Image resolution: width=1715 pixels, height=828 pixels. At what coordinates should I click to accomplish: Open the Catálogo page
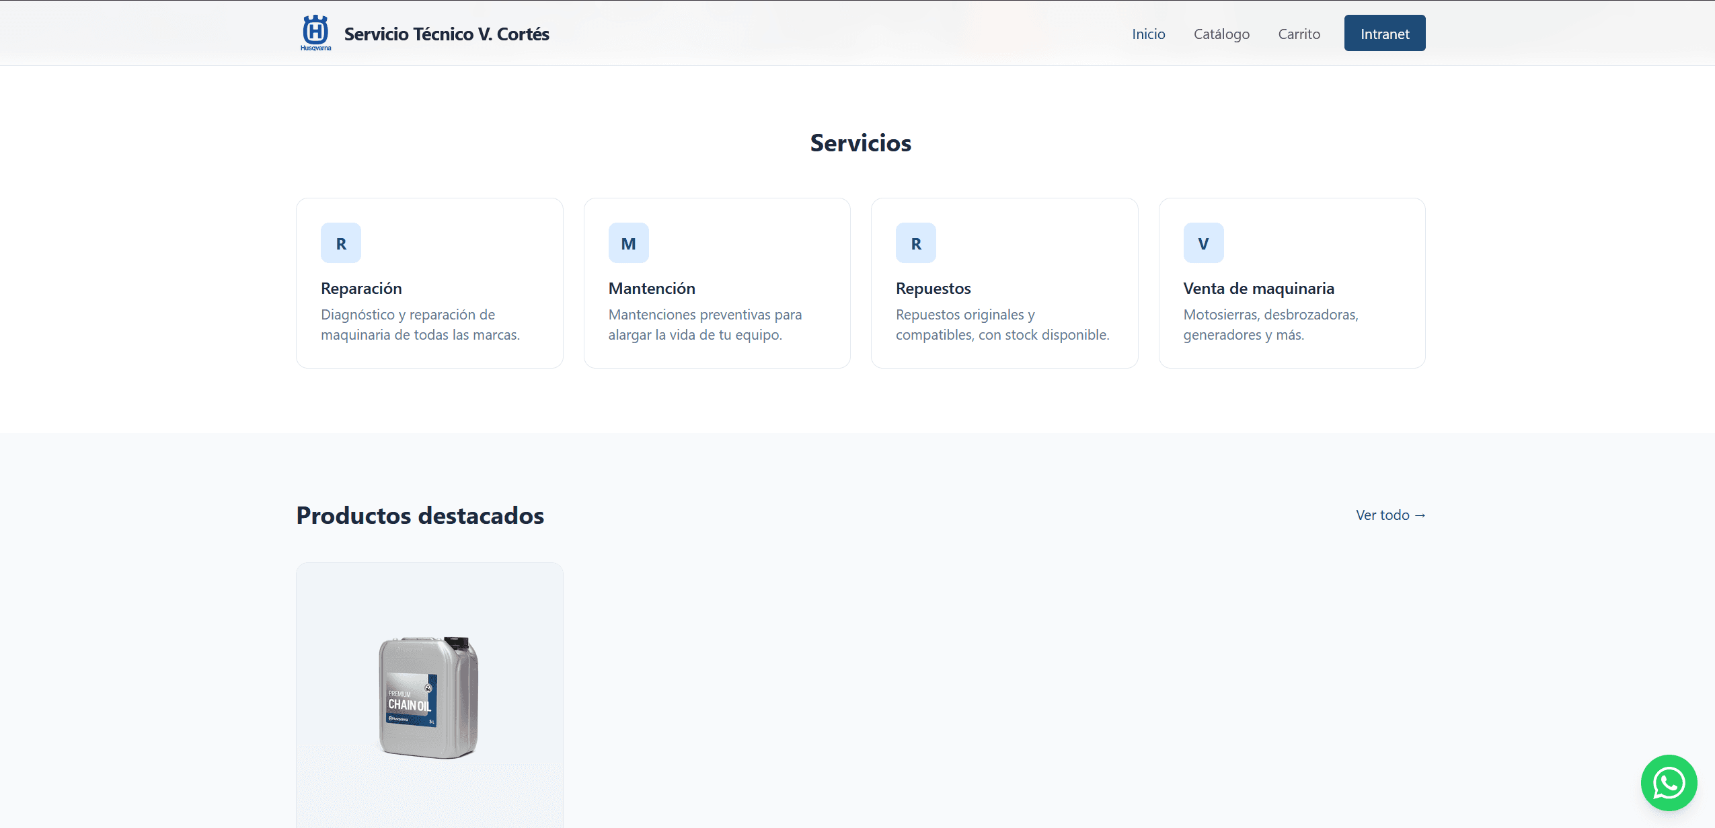point(1221,34)
